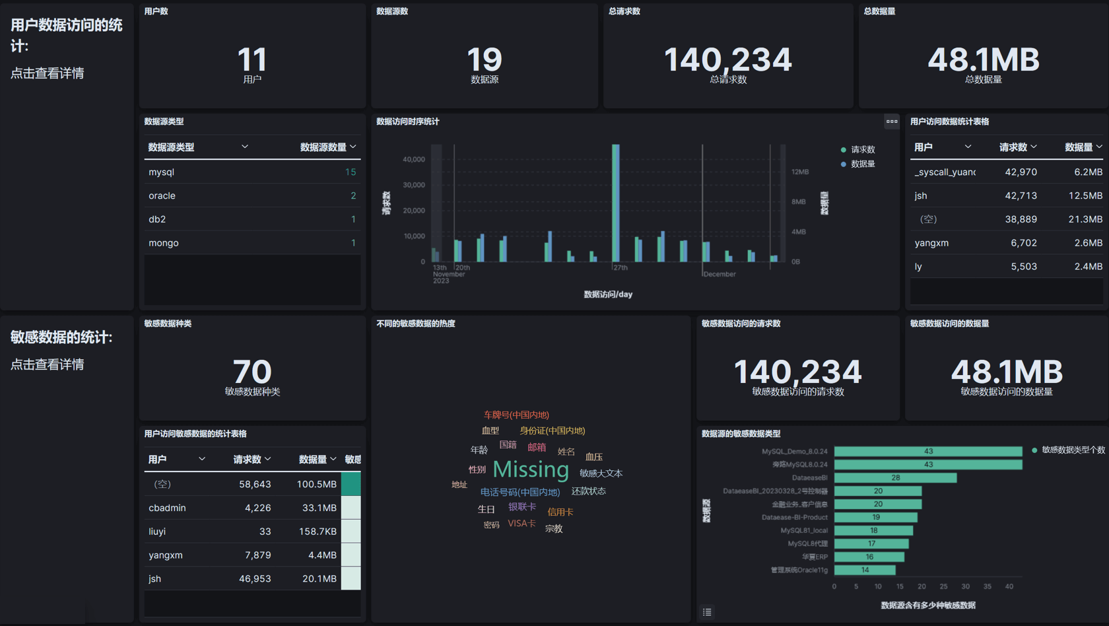The image size is (1109, 626).
Task: Click 点击查看详情 under 用户数据访问的统计
Action: coord(48,73)
